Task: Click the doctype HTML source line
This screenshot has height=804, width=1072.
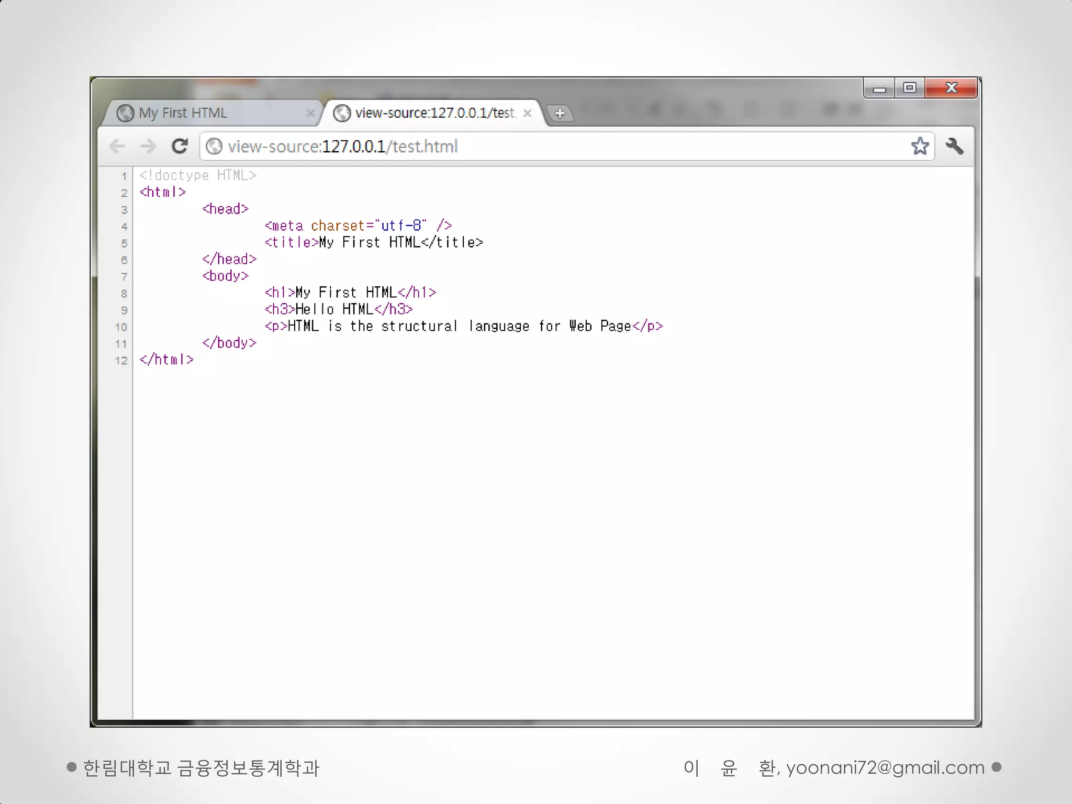Action: point(198,175)
